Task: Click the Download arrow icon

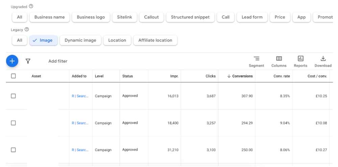Action: click(x=323, y=59)
